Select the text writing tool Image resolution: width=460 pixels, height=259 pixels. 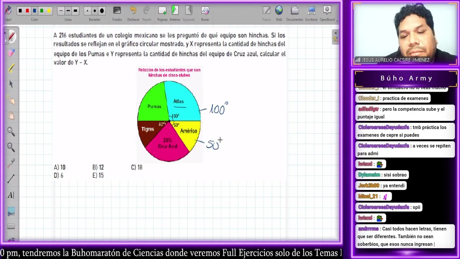[x=11, y=195]
